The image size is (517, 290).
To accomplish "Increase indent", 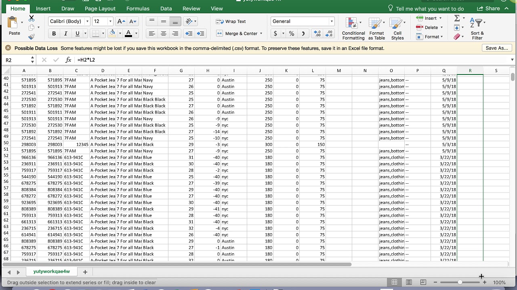I will (201, 33).
